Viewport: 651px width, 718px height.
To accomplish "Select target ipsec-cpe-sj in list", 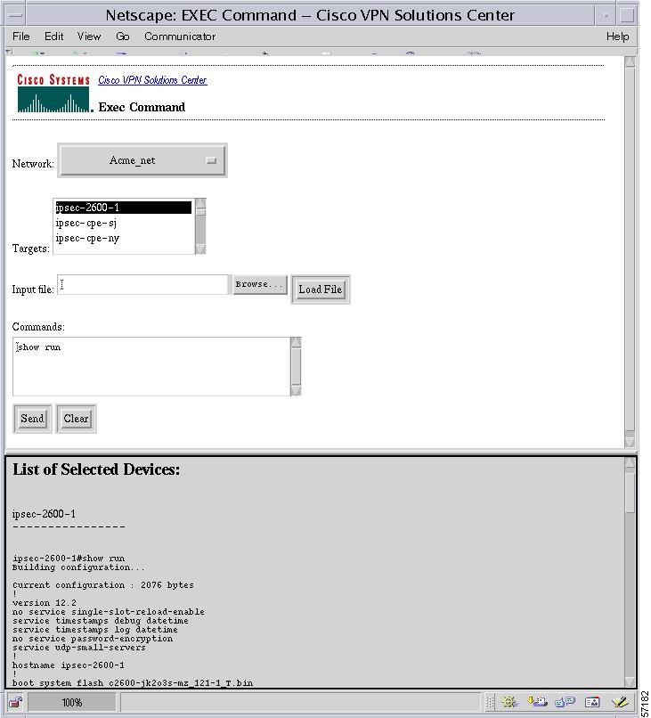I will 124,223.
